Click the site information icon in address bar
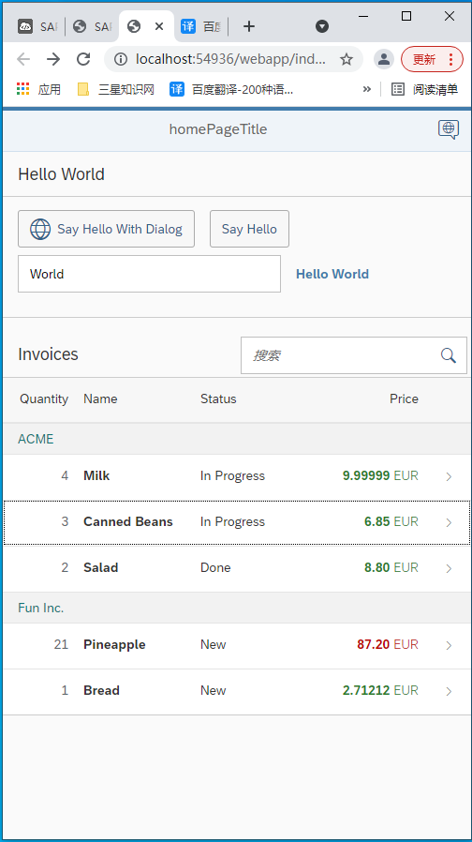The image size is (472, 842). click(x=121, y=59)
